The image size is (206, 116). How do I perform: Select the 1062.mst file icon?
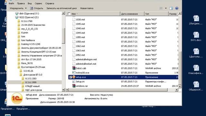coord(74,46)
